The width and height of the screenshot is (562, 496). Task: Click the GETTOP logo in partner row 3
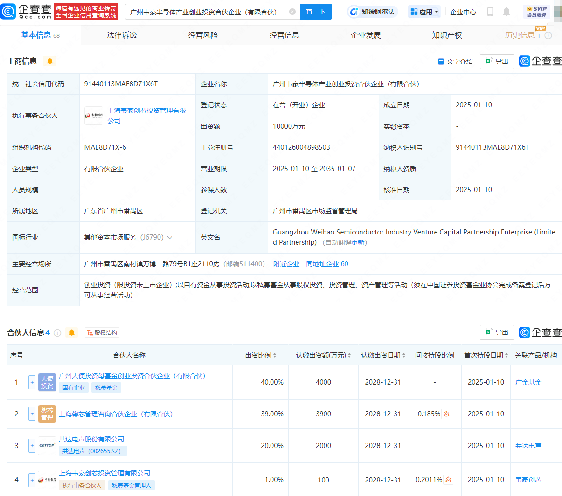coord(47,445)
